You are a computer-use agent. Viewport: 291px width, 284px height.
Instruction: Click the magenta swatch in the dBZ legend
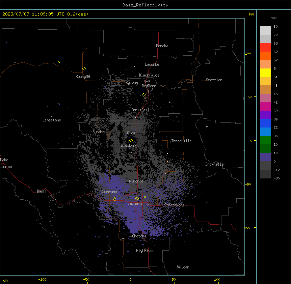(x=265, y=106)
